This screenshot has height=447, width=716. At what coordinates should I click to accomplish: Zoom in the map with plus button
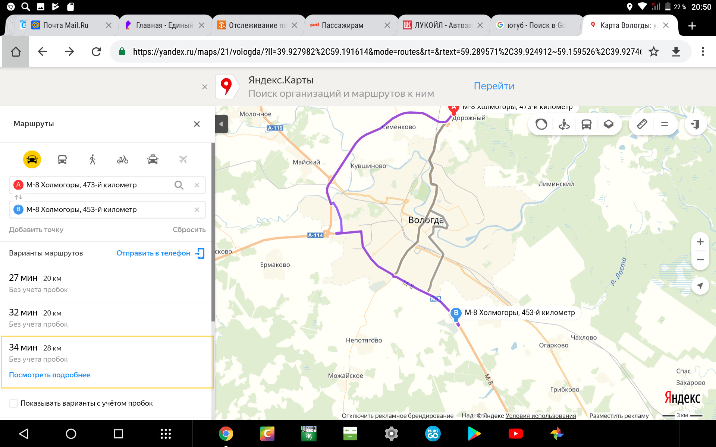point(700,242)
